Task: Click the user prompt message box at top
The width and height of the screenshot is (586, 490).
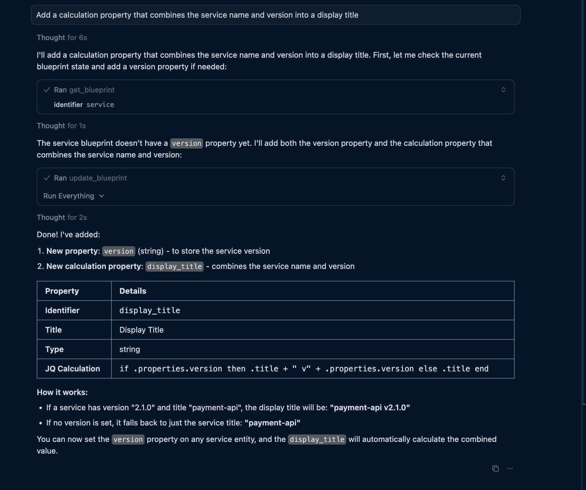Action: tap(275, 15)
